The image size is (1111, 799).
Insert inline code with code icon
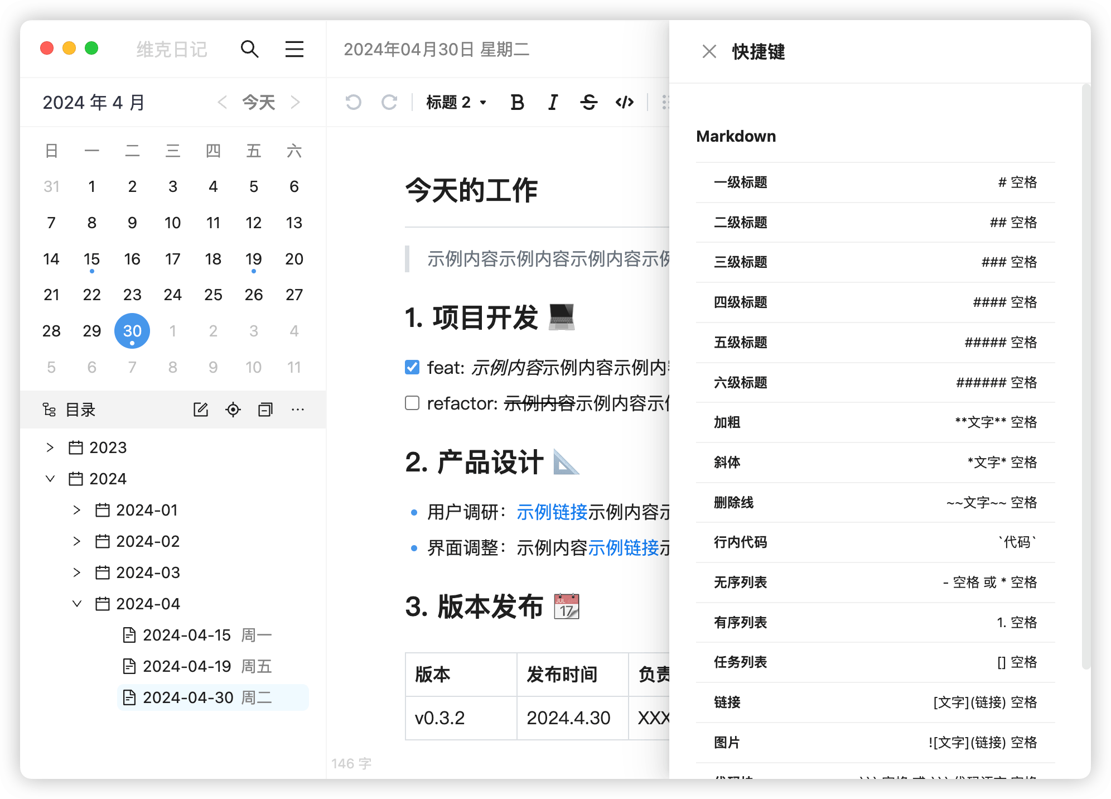point(625,102)
